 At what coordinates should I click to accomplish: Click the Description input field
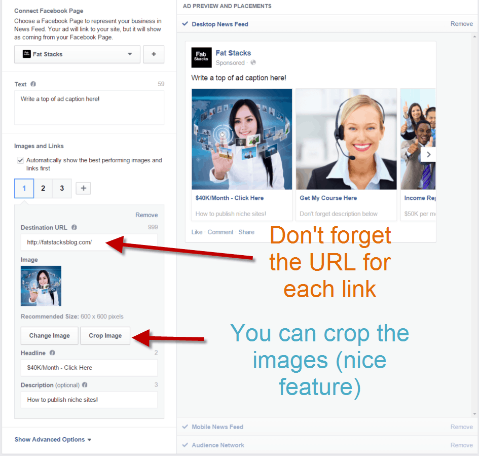(x=89, y=400)
